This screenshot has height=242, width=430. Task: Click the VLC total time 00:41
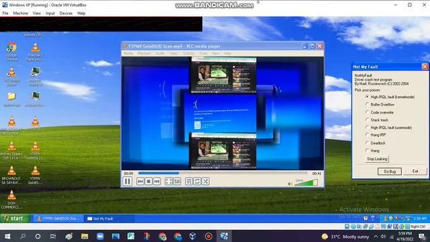coord(316,173)
